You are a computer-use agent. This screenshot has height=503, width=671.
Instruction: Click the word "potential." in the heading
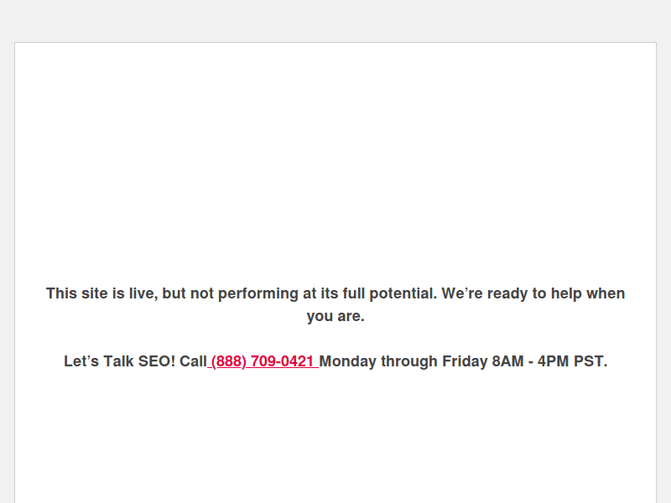pos(403,293)
